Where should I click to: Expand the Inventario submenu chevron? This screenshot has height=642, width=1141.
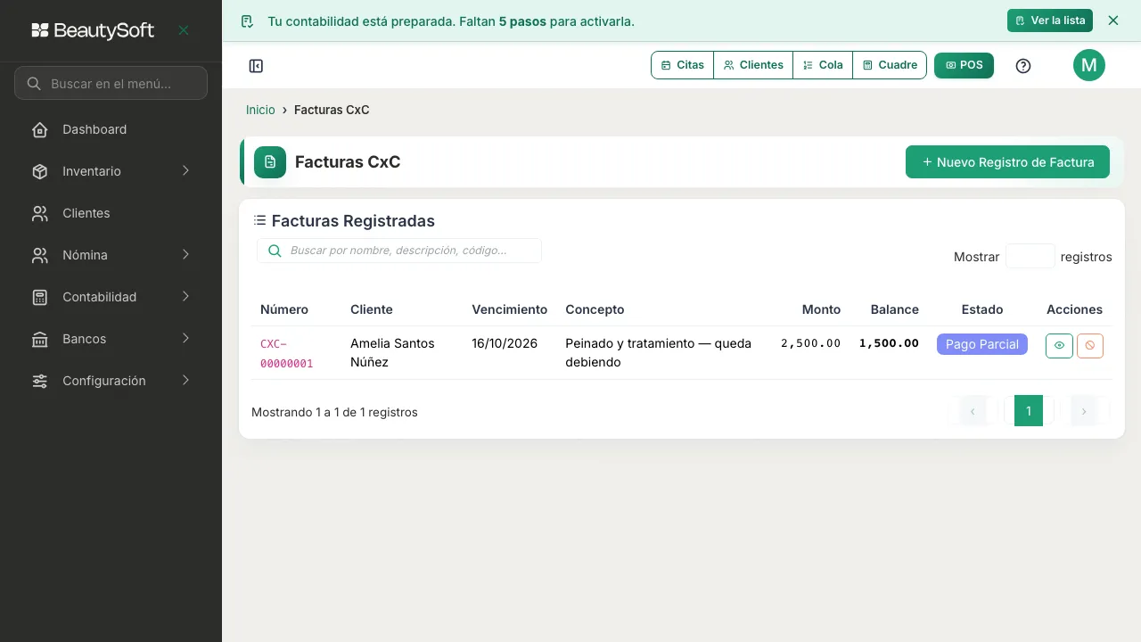[x=185, y=171]
